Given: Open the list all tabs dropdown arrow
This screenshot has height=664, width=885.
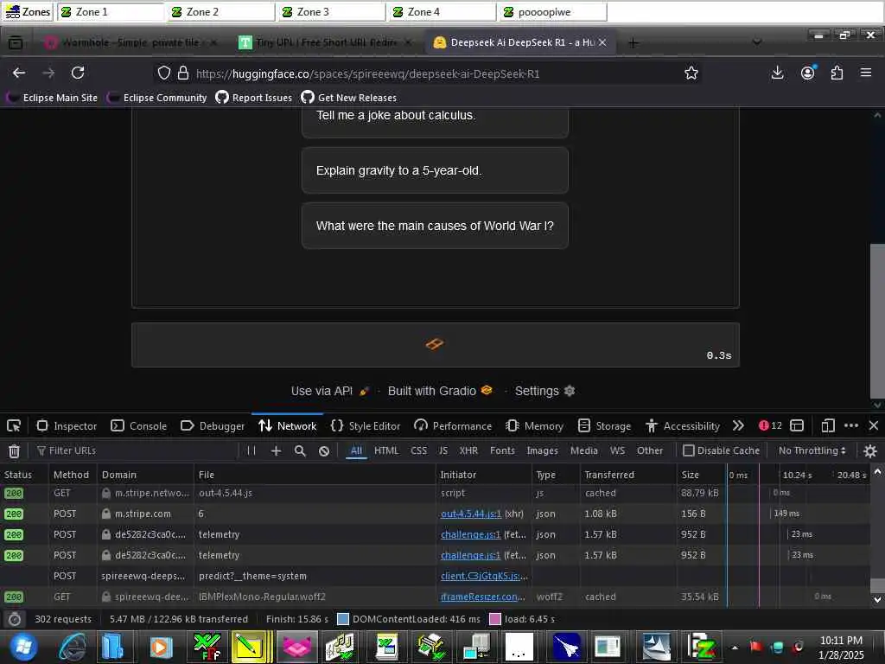Looking at the screenshot, I should point(757,43).
